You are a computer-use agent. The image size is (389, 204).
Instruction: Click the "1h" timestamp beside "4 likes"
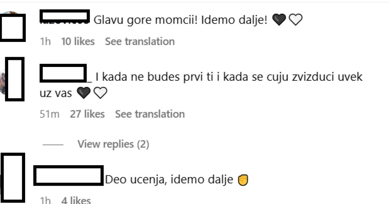[45, 200]
